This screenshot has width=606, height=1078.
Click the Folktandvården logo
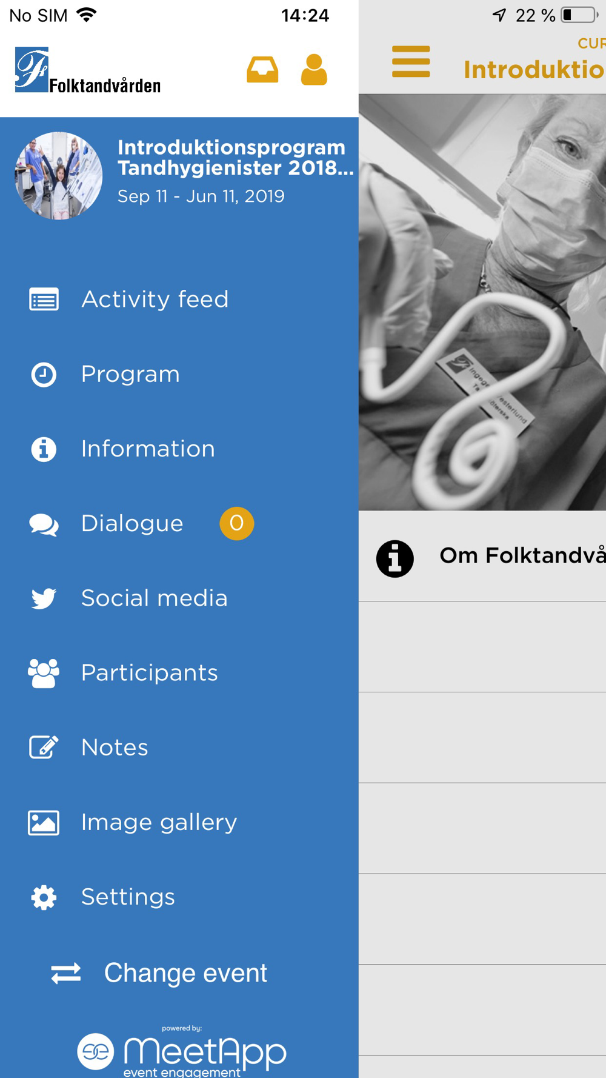coord(88,70)
